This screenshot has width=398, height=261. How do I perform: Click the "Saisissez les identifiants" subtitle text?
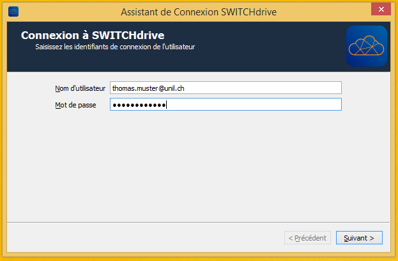tap(115, 47)
